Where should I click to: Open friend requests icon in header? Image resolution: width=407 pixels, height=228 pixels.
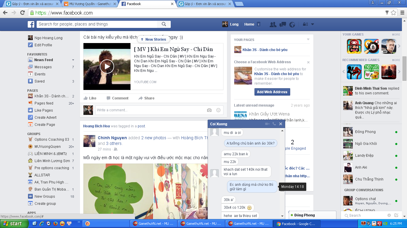coord(273,25)
